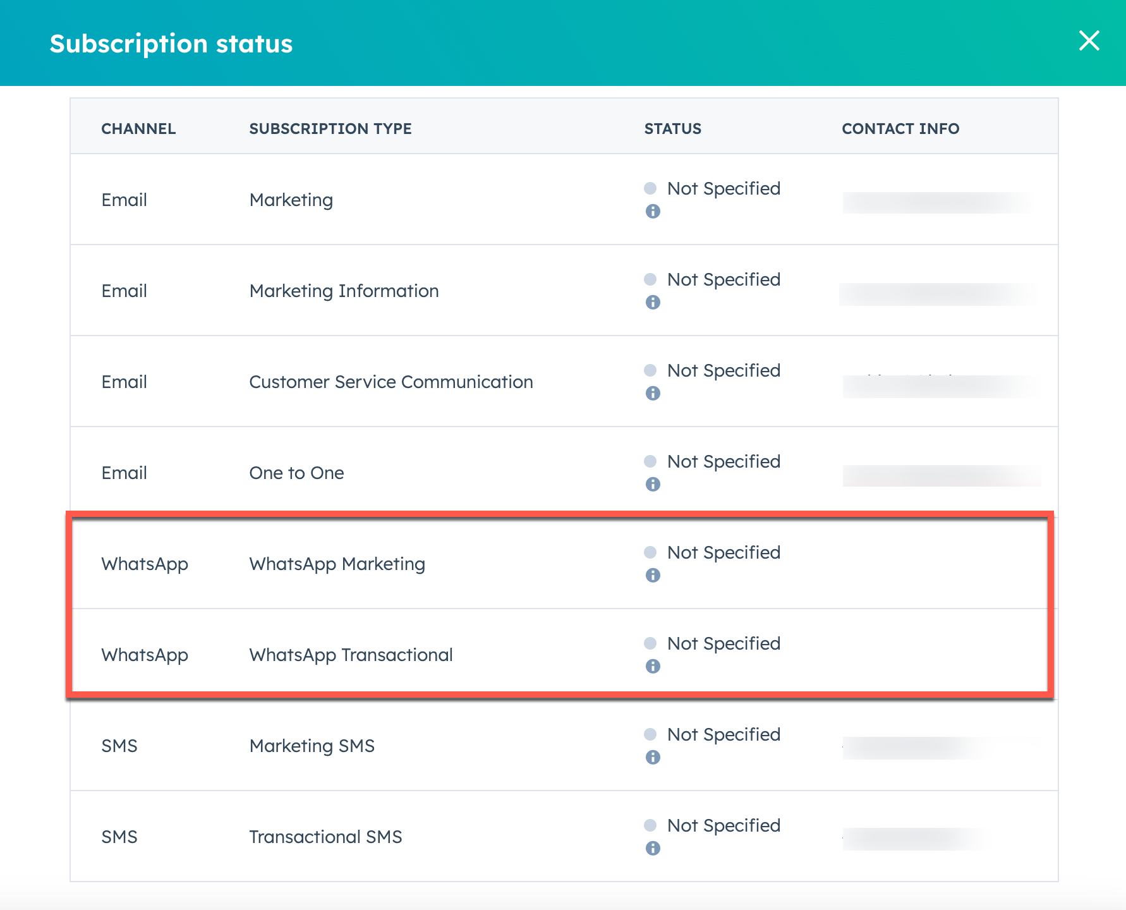
Task: Click the SUBSCRIPTION TYPE column header
Action: click(x=330, y=129)
